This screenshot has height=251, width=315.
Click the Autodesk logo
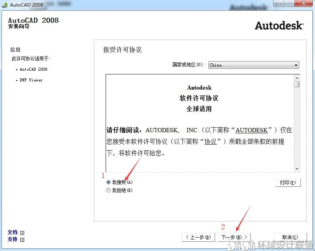coord(279,26)
